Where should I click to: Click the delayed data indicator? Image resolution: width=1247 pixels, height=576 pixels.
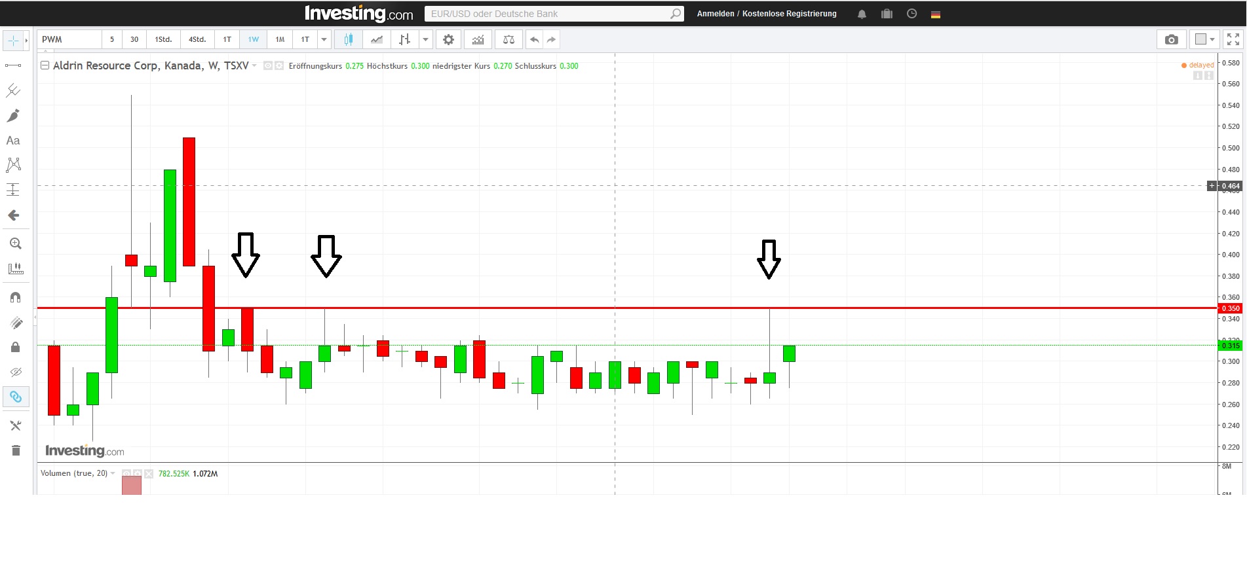(x=1198, y=65)
